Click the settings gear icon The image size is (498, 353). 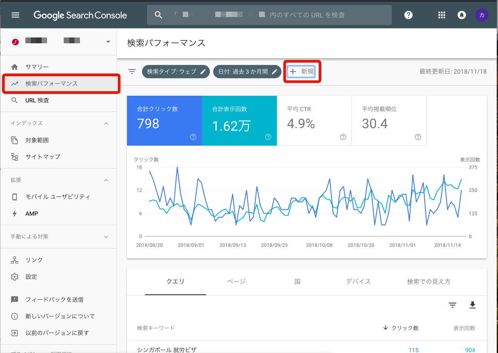coord(15,276)
